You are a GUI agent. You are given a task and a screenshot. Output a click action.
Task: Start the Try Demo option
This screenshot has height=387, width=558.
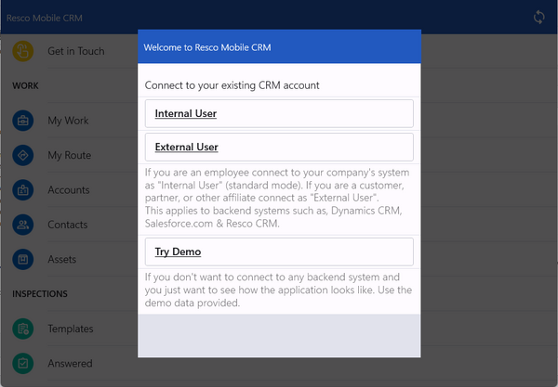279,252
